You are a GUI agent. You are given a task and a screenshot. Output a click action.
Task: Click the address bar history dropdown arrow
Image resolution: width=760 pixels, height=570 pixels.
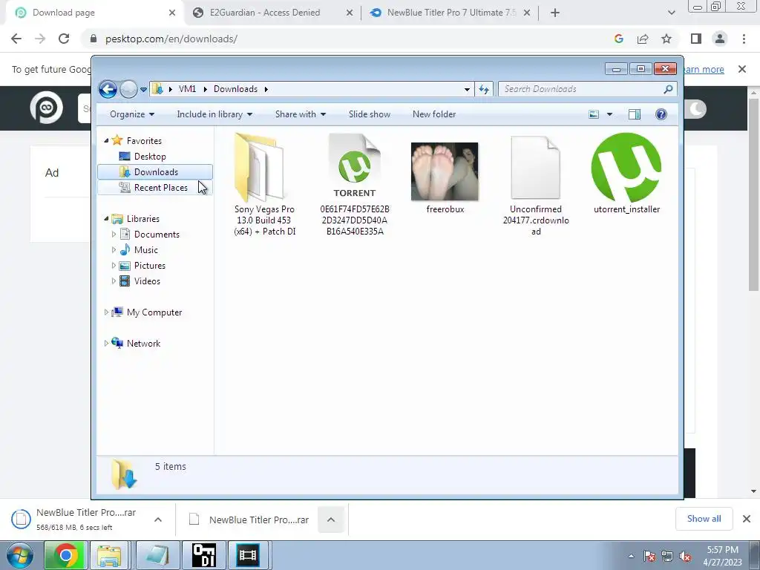tap(467, 89)
